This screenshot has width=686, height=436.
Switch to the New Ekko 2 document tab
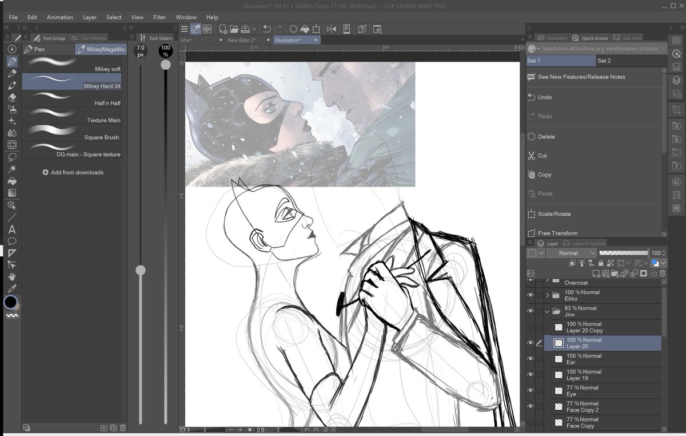click(x=241, y=40)
